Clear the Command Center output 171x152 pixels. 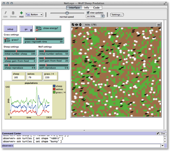[x=163, y=133]
